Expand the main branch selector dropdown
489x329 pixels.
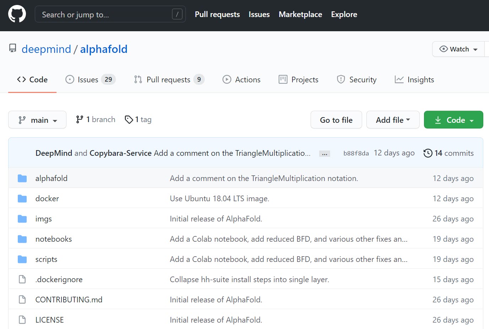coord(37,120)
